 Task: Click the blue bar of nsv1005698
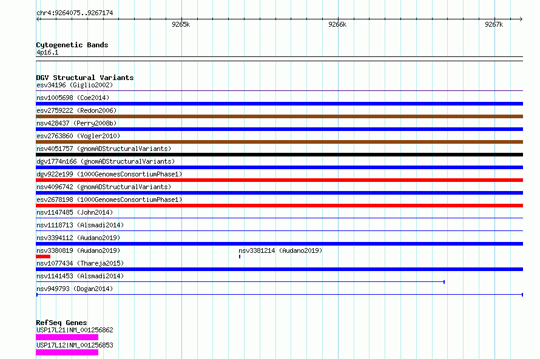279,104
